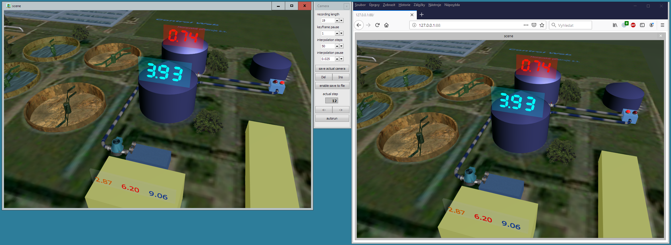Increase interpolation pause value
This screenshot has width=671, height=245.
(x=337, y=59)
